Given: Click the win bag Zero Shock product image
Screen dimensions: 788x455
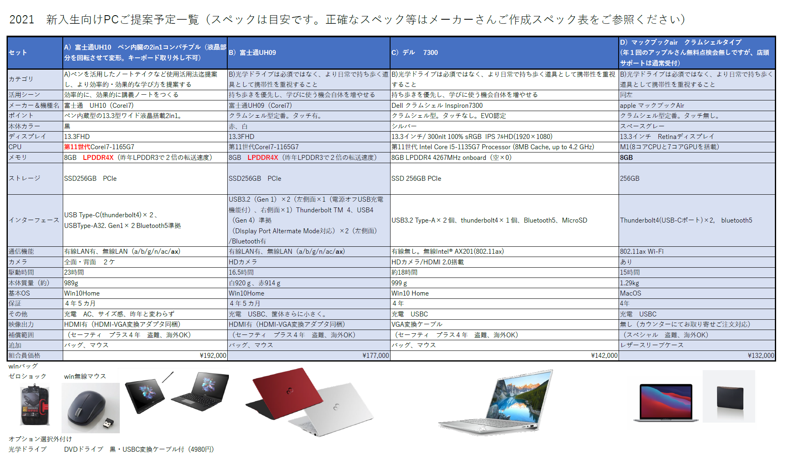Looking at the screenshot, I should (34, 405).
